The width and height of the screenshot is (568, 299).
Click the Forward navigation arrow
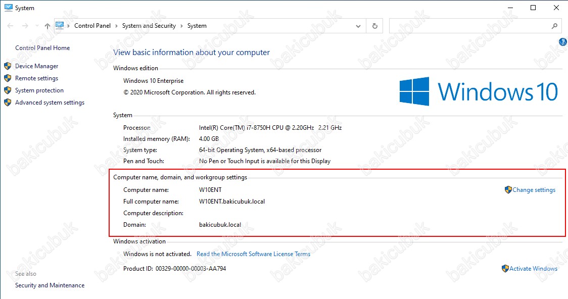(x=25, y=26)
